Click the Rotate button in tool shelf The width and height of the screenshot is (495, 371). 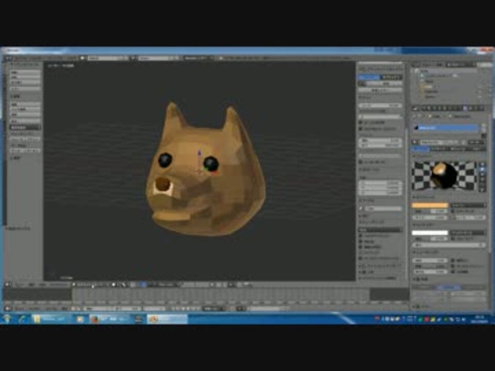point(25,77)
